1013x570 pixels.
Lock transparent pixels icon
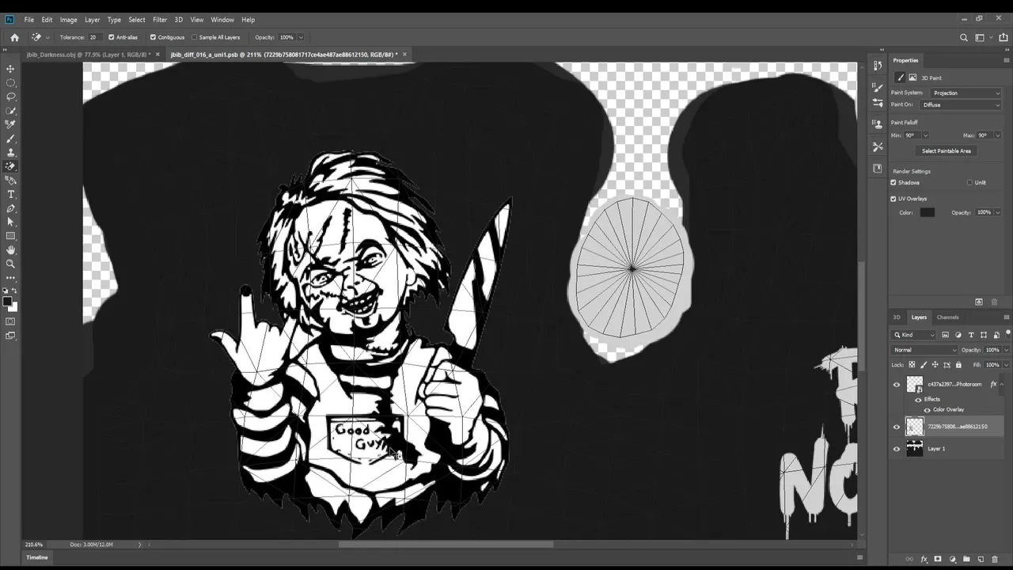pos(912,365)
